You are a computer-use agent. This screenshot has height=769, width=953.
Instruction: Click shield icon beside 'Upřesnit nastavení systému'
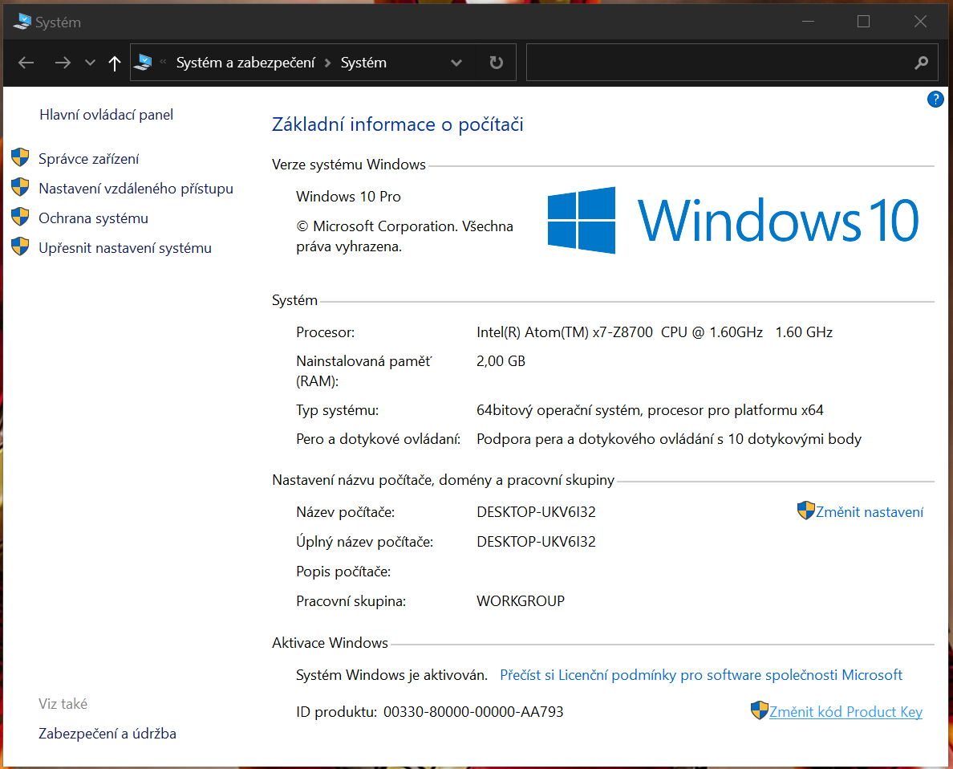pos(20,246)
